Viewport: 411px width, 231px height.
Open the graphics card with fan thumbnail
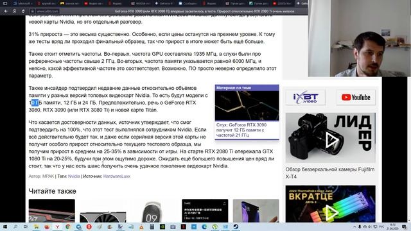click(103, 211)
